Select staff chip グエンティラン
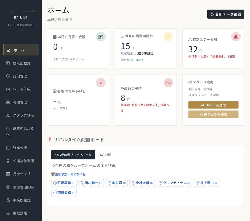Viewport: 250px width, 221px height. point(174,183)
